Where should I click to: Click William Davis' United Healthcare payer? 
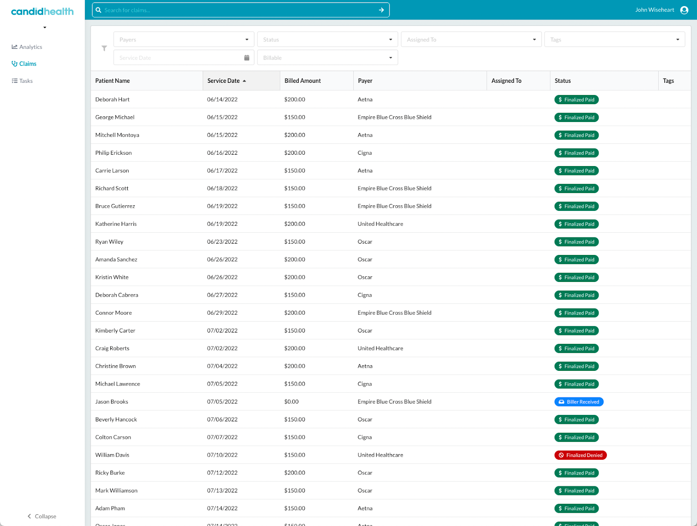pos(380,455)
